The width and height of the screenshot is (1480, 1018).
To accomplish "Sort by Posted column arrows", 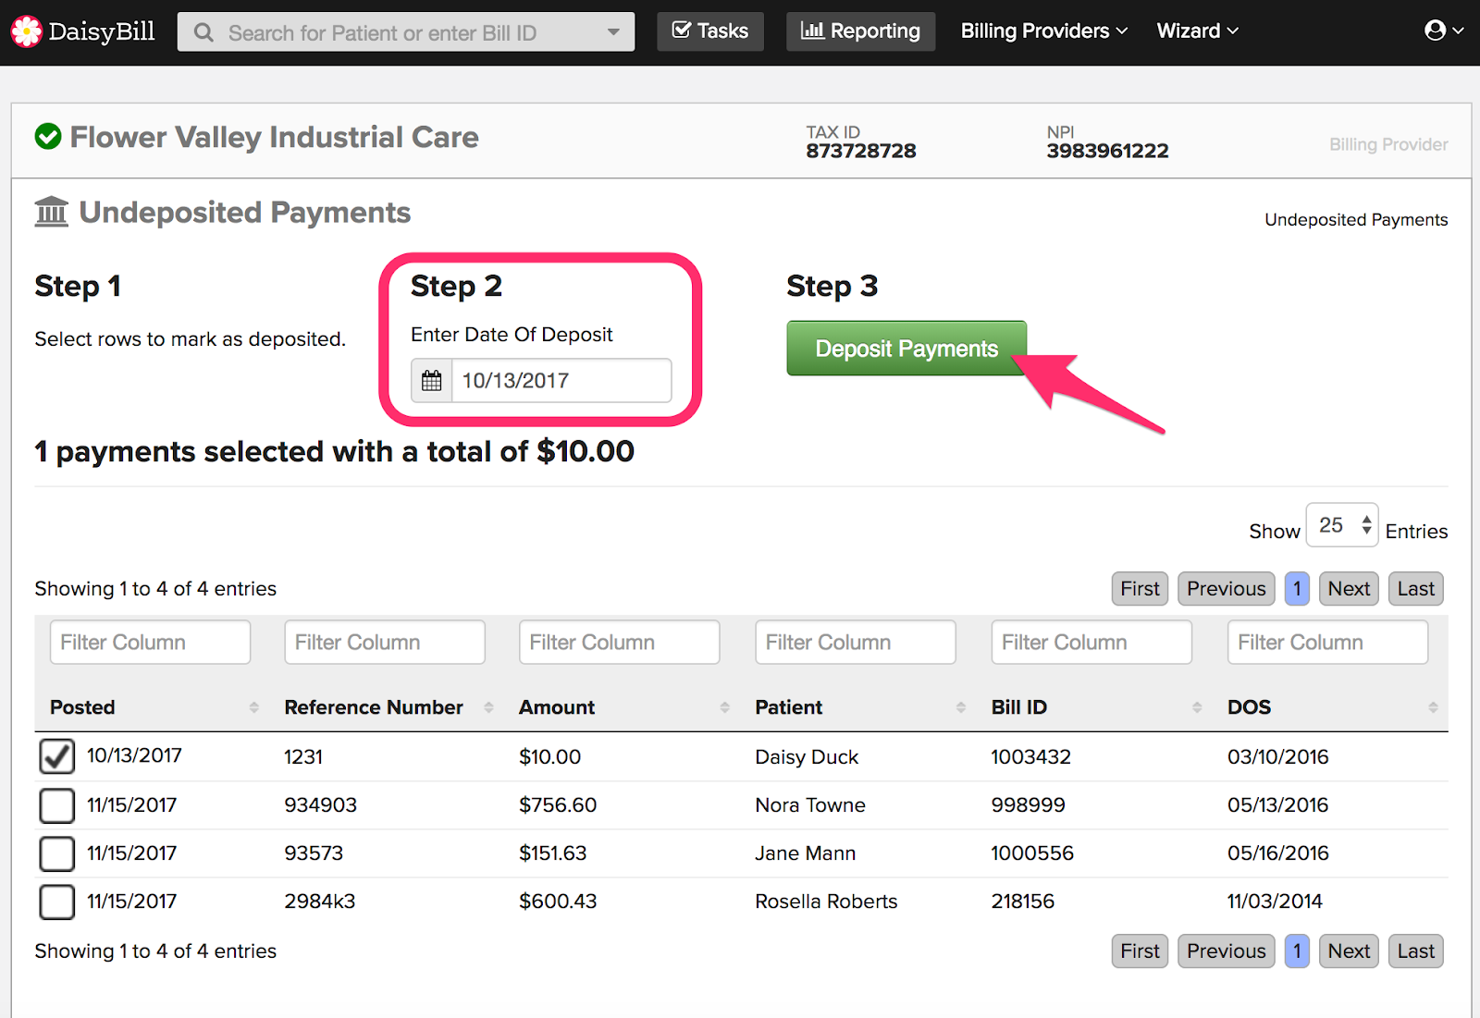I will coord(253,707).
